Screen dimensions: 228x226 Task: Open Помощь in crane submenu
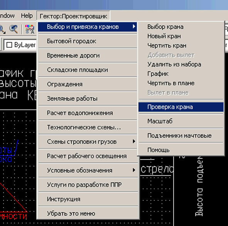point(181,150)
